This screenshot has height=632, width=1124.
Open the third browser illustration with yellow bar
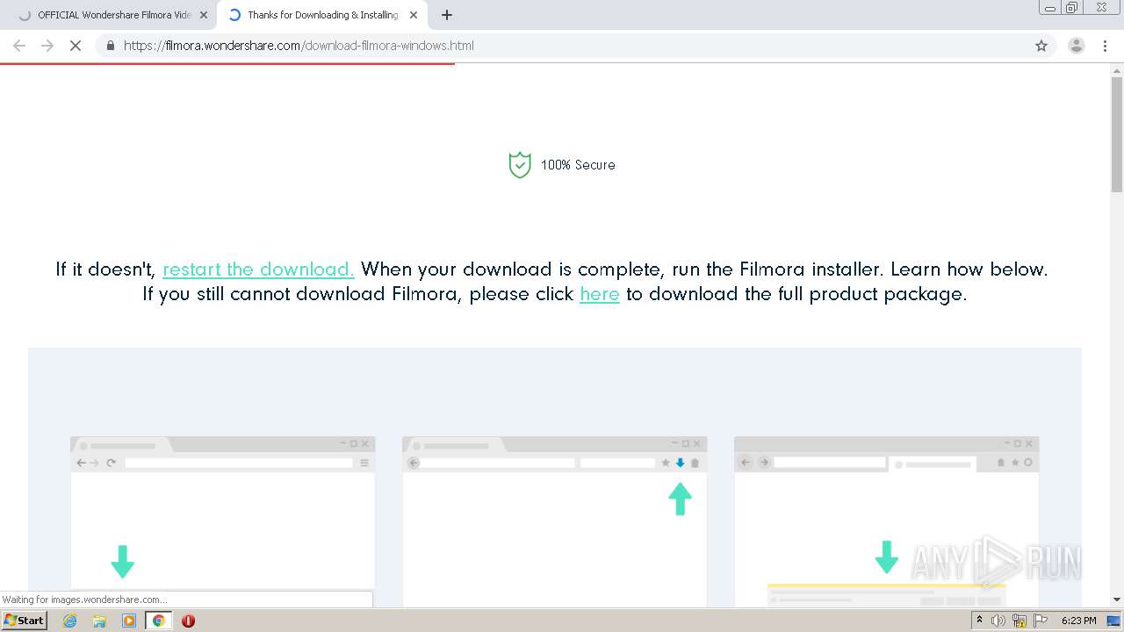click(886, 521)
